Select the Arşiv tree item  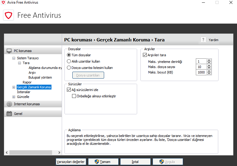tap(32, 73)
